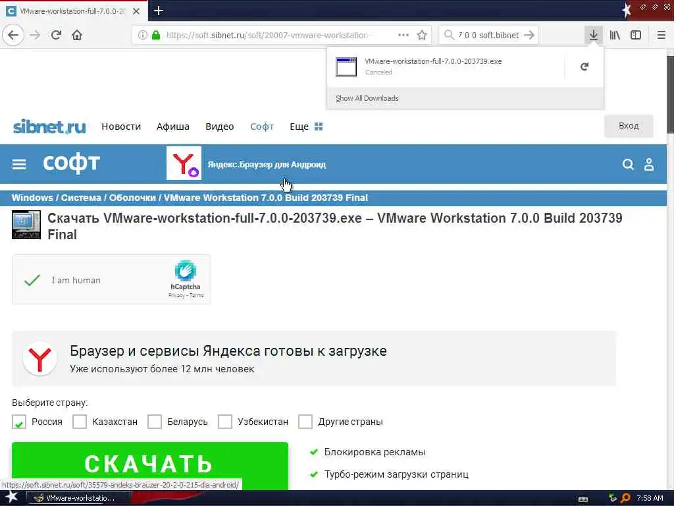Reload the current page
This screenshot has width=674, height=506.
[57, 35]
